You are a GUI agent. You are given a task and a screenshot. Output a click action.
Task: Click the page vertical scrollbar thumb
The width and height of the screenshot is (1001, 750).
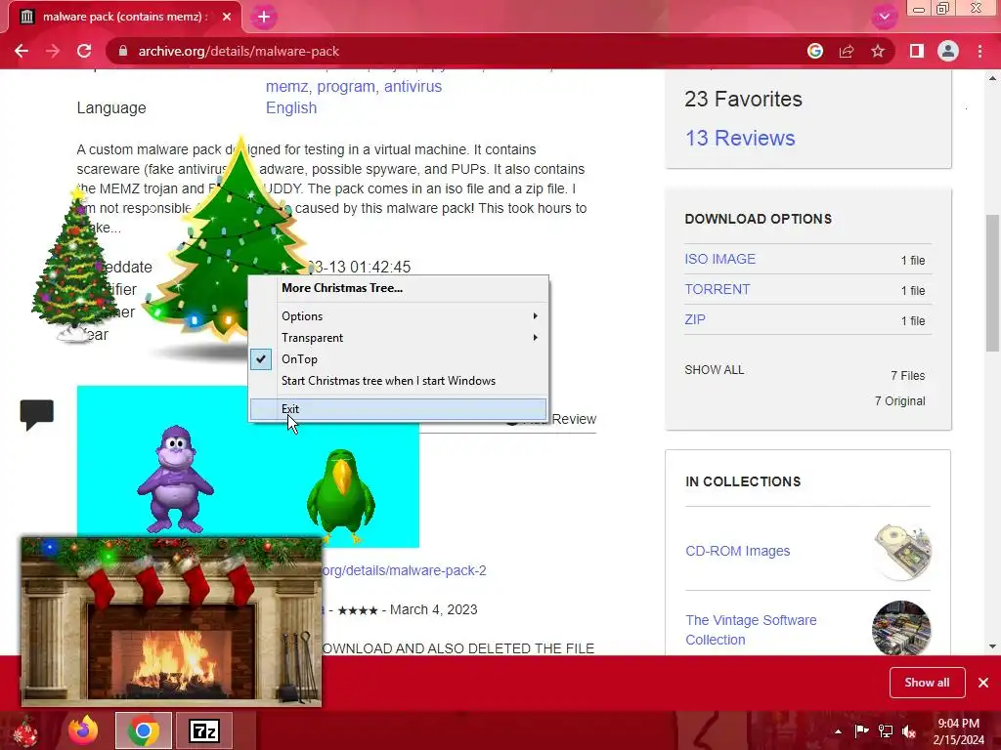coord(992,283)
